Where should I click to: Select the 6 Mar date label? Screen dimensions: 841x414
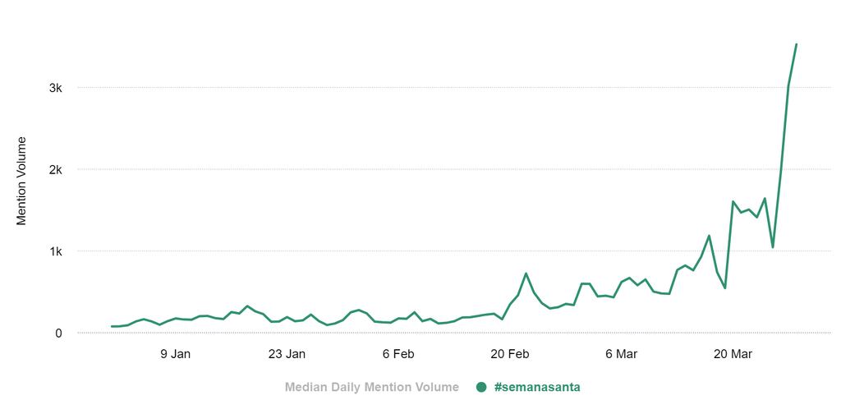pos(621,355)
